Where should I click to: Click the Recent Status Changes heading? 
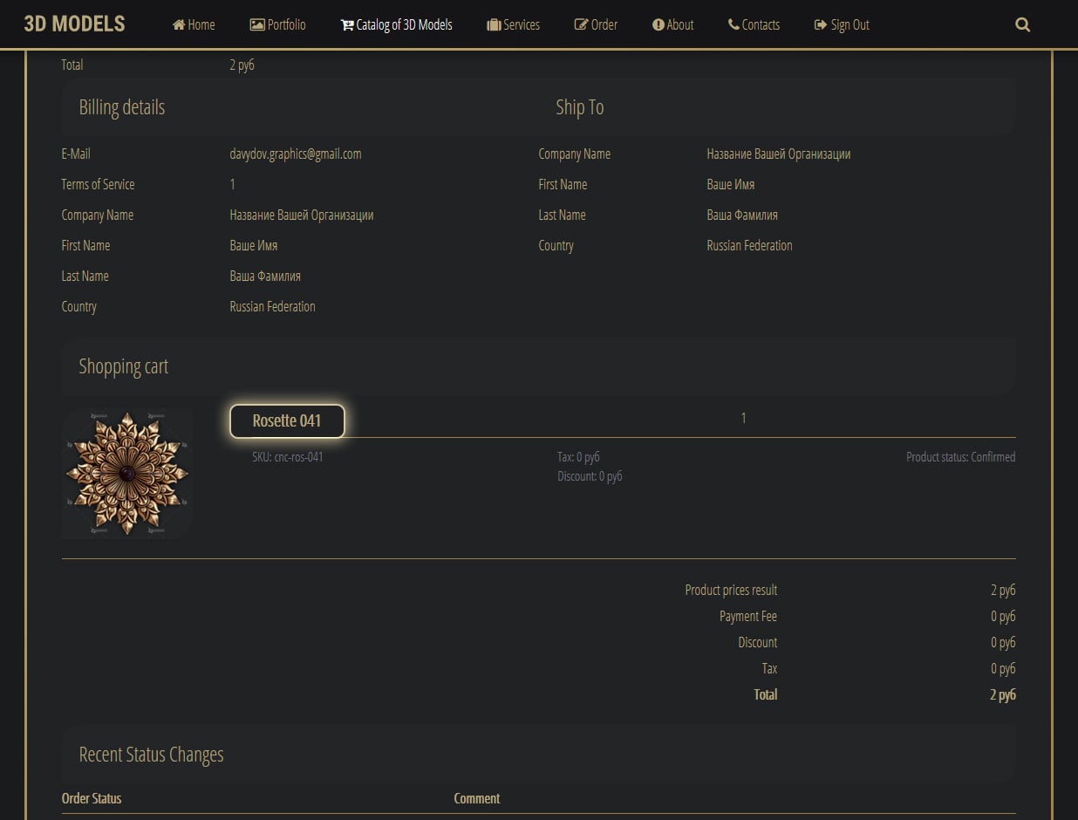pos(151,755)
